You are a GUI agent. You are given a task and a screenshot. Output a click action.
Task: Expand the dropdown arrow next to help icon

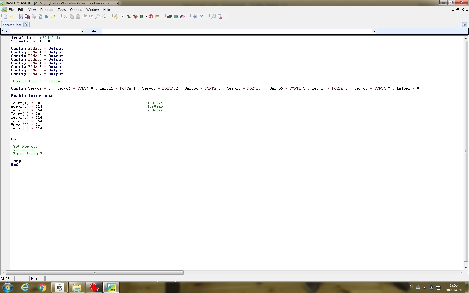click(206, 17)
